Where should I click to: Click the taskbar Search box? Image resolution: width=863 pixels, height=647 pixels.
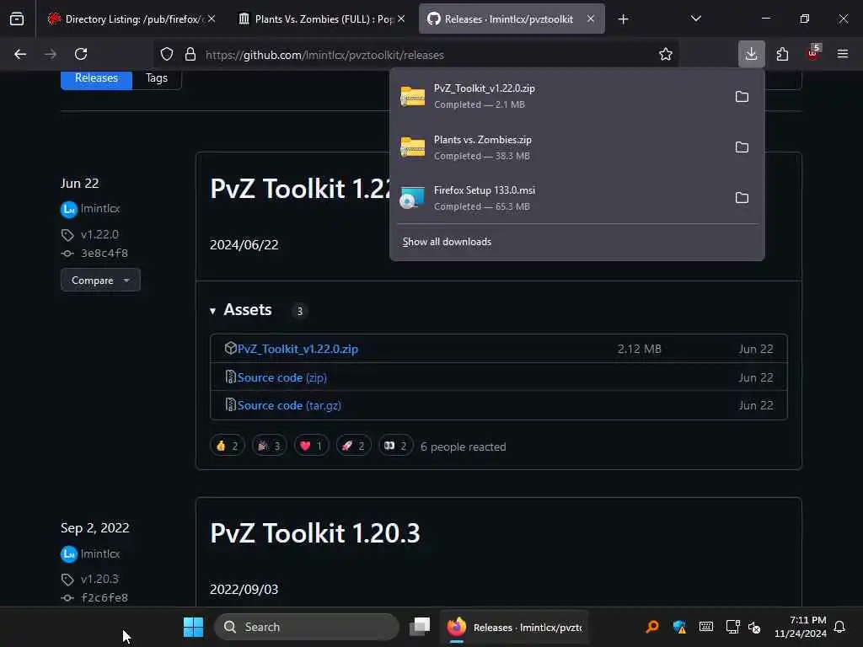pos(307,627)
